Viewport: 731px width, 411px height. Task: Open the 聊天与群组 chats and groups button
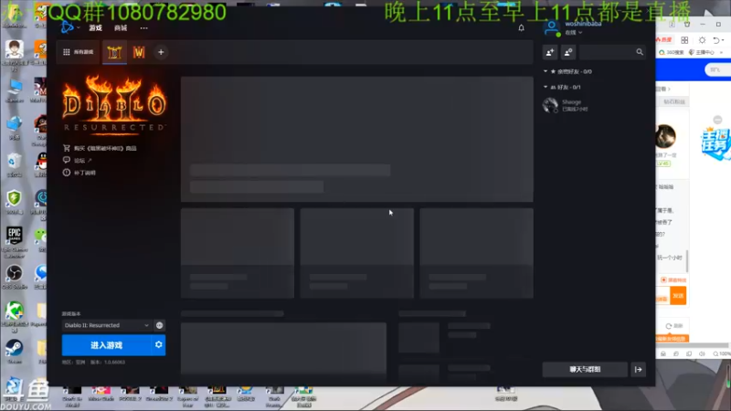click(585, 370)
